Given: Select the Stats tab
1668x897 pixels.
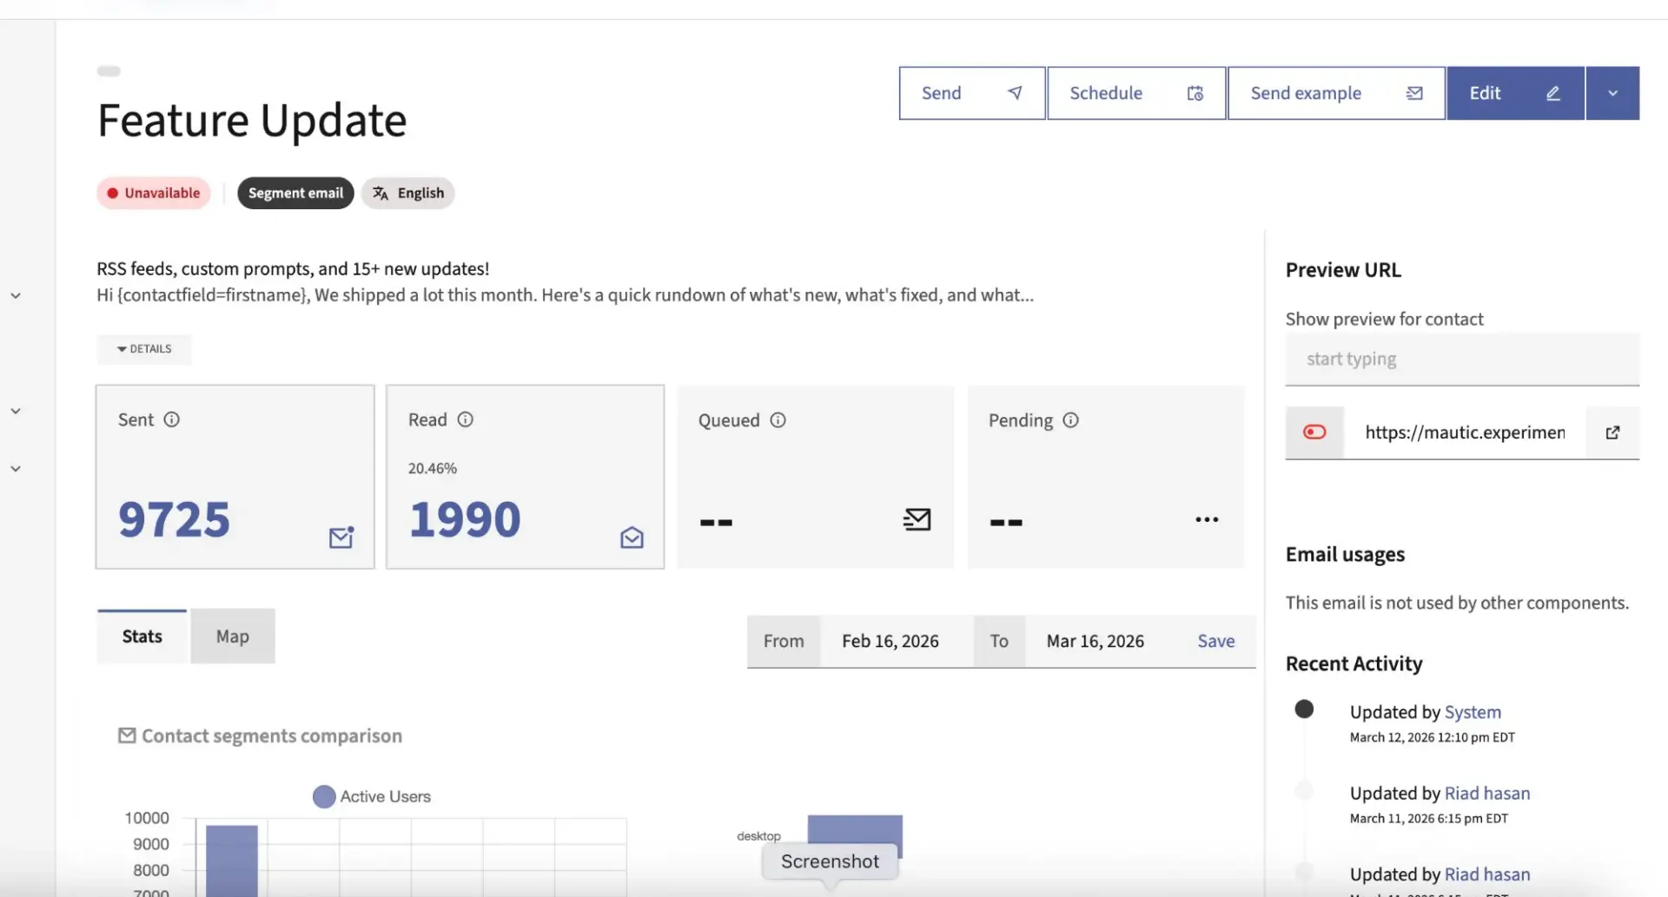Looking at the screenshot, I should coord(141,636).
